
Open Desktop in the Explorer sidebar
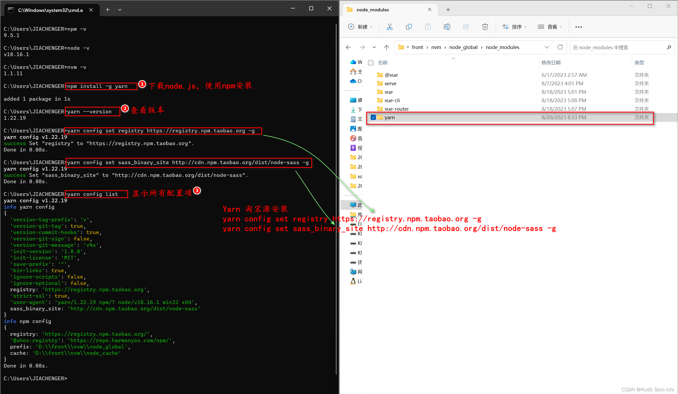(x=356, y=100)
